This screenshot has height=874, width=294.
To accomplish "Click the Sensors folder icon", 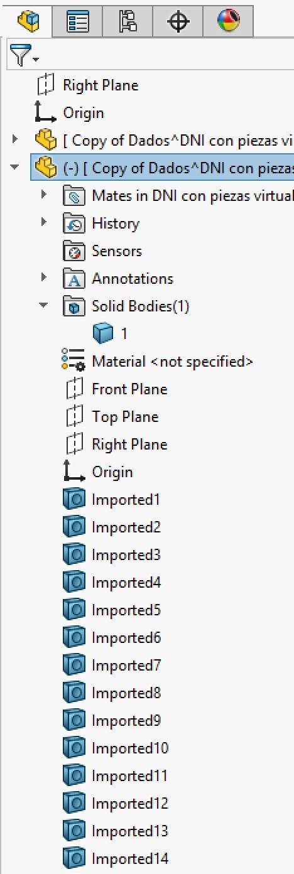I will click(74, 251).
